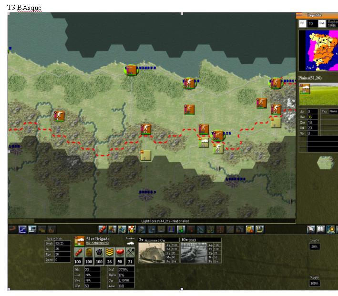Screen dimensions: 338x296
Task: Select the infantry unit on the Bilbao hex
Action: pos(189,83)
